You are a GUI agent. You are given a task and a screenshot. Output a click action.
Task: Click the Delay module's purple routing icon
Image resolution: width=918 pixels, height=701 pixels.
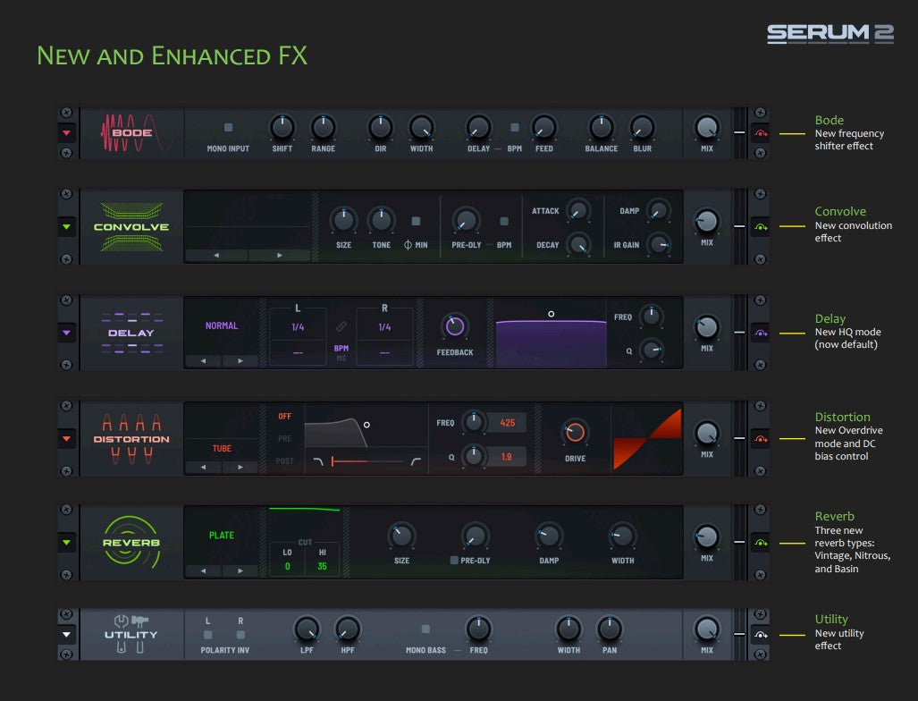pyautogui.click(x=761, y=334)
